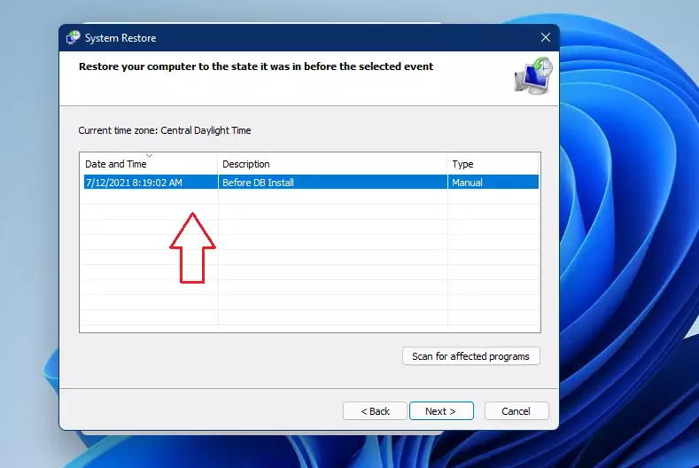Cancel the System Restore wizard

tap(516, 411)
